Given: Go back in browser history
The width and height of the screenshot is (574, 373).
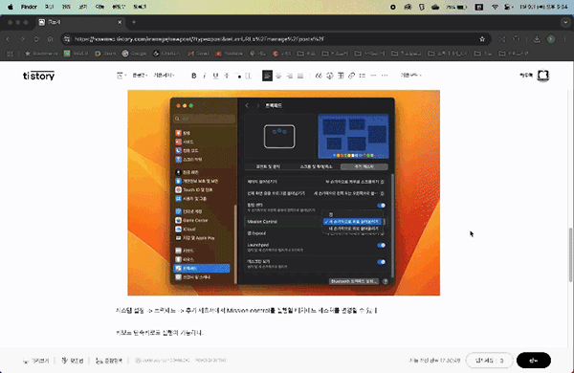Looking at the screenshot, I should pos(8,39).
